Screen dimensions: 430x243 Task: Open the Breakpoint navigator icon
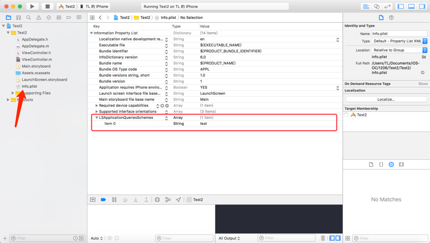pos(69,17)
